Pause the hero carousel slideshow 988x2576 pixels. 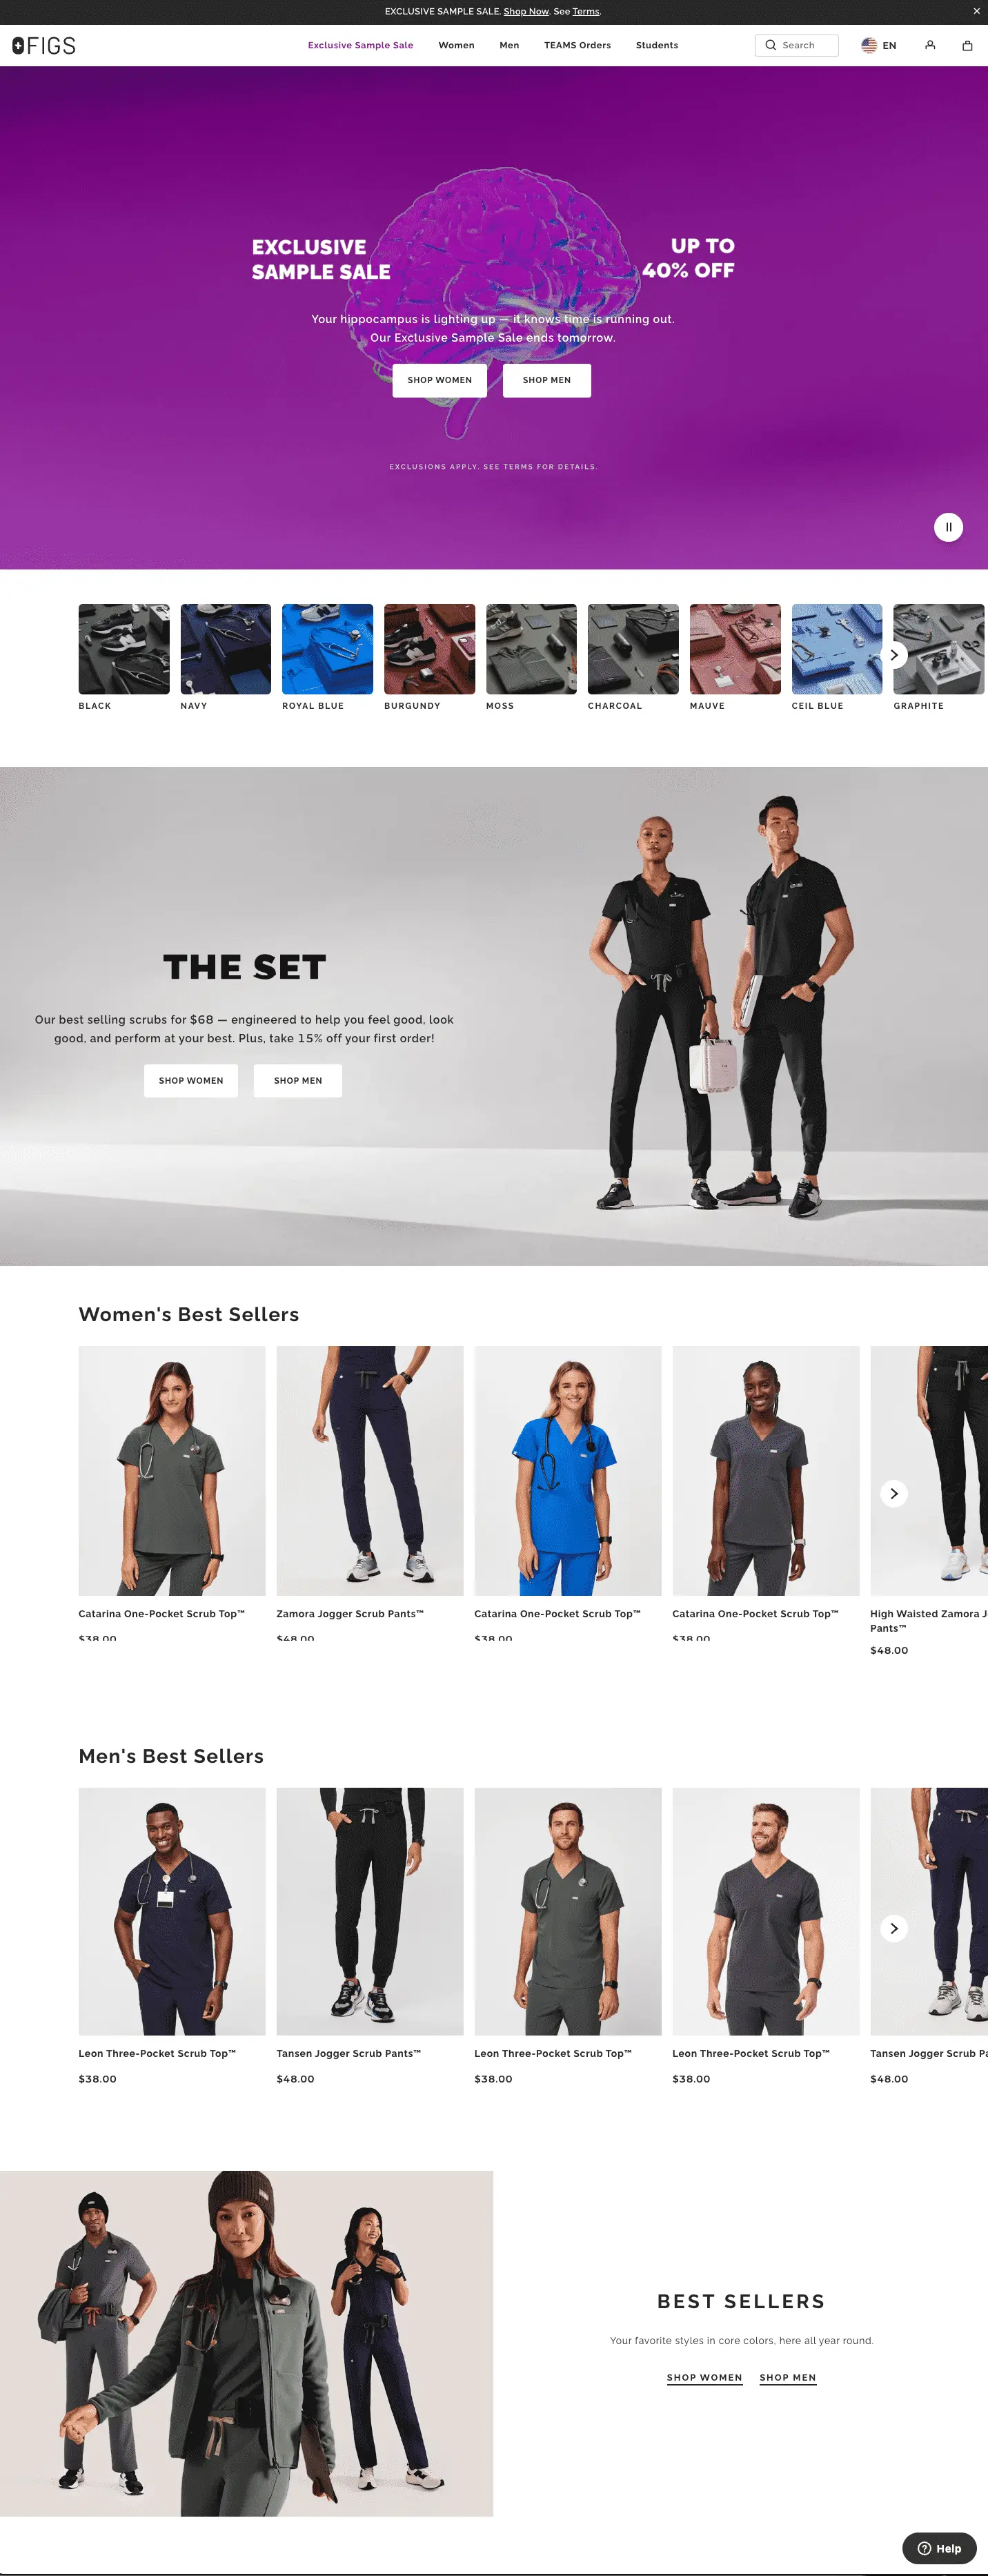coord(948,527)
